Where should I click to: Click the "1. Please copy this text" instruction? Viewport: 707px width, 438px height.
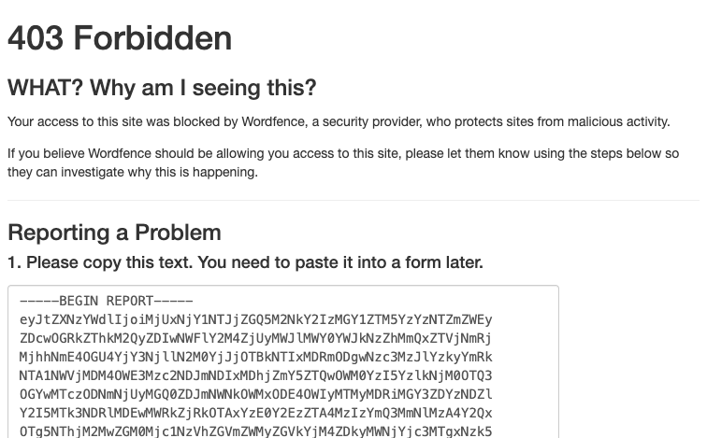pos(245,262)
